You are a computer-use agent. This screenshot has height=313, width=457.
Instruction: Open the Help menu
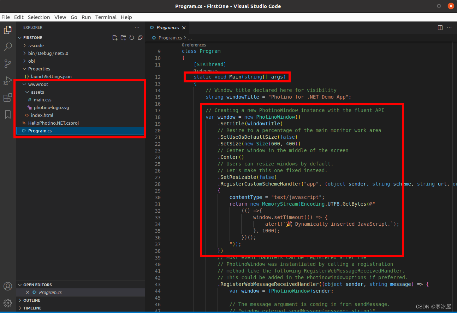(126, 17)
